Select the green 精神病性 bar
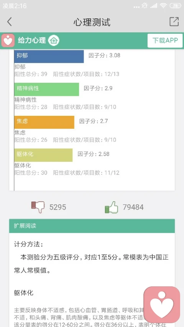Screen dimensions: 184x327 click(x=47, y=89)
